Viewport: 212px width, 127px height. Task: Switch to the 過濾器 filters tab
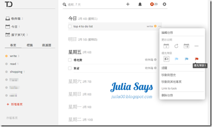point(47,45)
